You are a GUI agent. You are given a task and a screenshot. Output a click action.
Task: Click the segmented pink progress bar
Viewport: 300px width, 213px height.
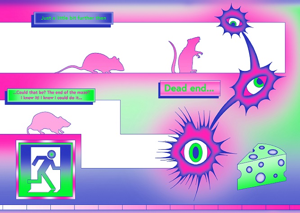(150, 207)
